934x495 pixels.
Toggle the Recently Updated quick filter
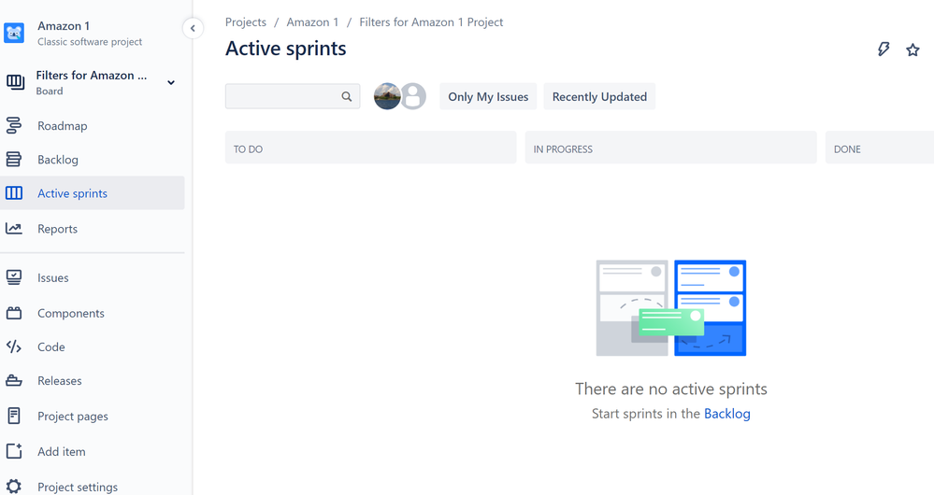(x=599, y=96)
